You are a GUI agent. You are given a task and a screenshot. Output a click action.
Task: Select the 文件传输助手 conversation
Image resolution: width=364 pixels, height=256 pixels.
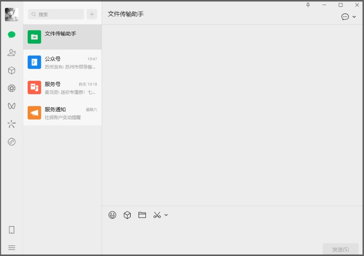(x=63, y=37)
